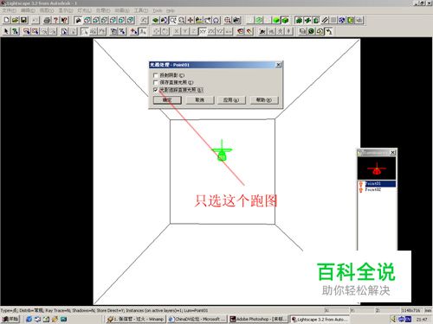Enable the first checkbox 投射阴影 in dialog
This screenshot has width=433, height=324.
coord(156,75)
